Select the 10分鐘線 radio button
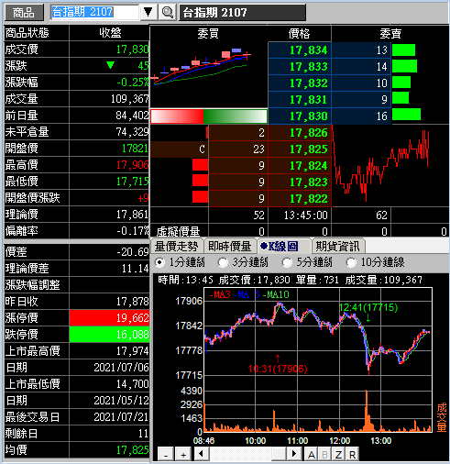The height and width of the screenshot is (464, 450). [351, 262]
